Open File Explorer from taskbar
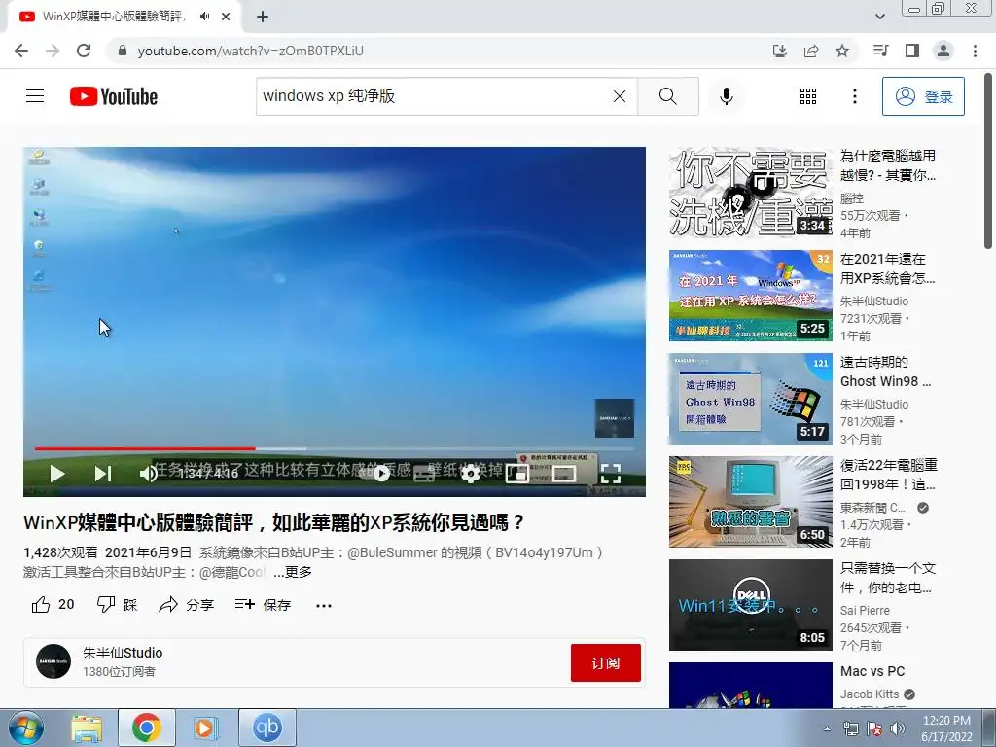This screenshot has width=996, height=747. coord(87,728)
